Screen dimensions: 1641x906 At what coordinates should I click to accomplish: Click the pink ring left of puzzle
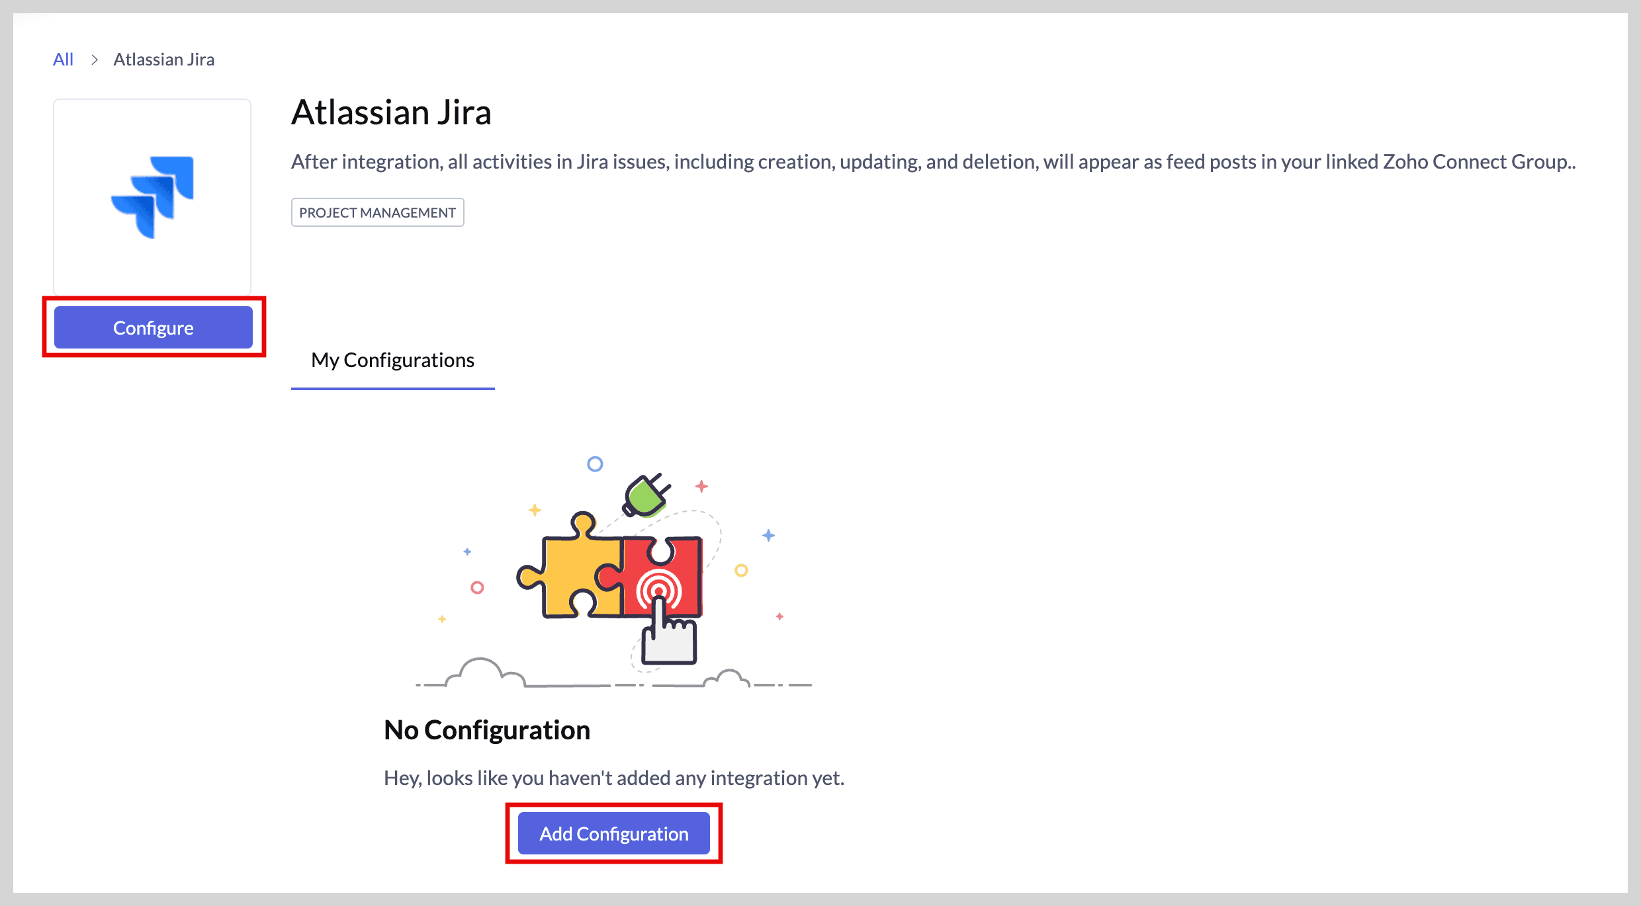coord(477,587)
